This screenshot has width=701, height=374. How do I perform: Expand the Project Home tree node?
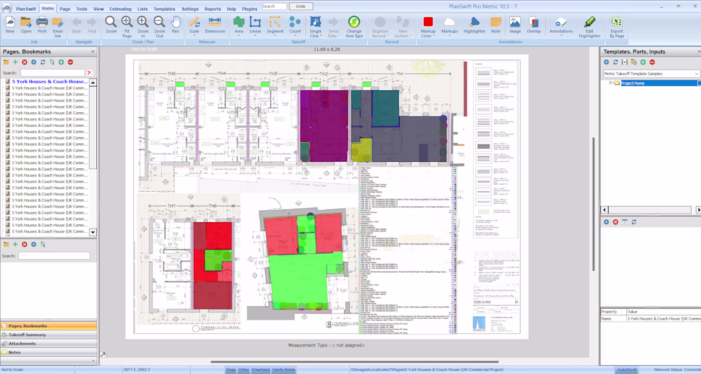[611, 83]
